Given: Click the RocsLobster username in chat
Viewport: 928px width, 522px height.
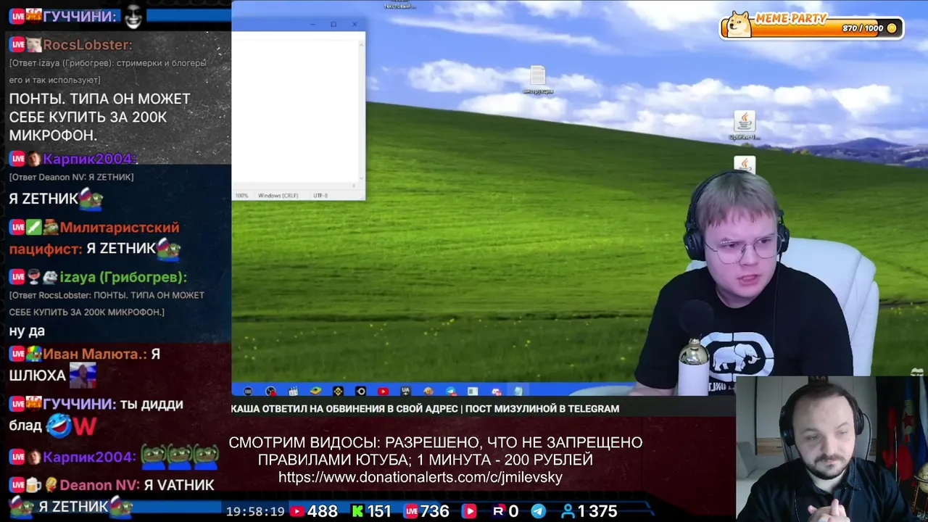Looking at the screenshot, I should coord(87,45).
